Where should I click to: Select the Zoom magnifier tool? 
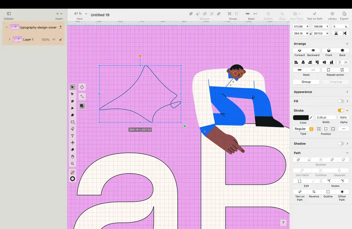pos(72,164)
